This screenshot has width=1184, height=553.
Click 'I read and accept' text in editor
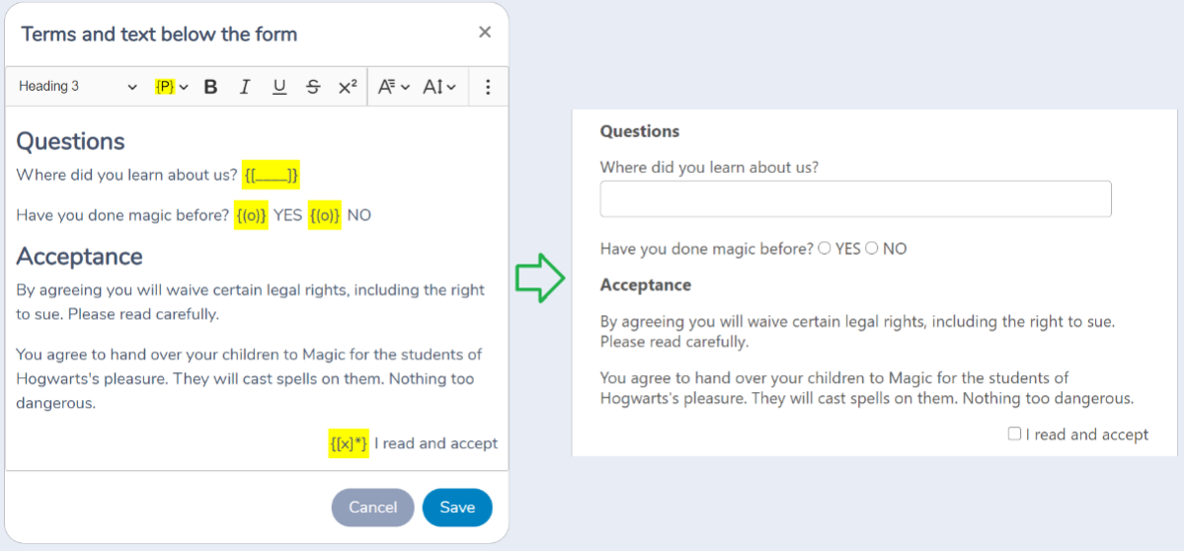(x=436, y=443)
